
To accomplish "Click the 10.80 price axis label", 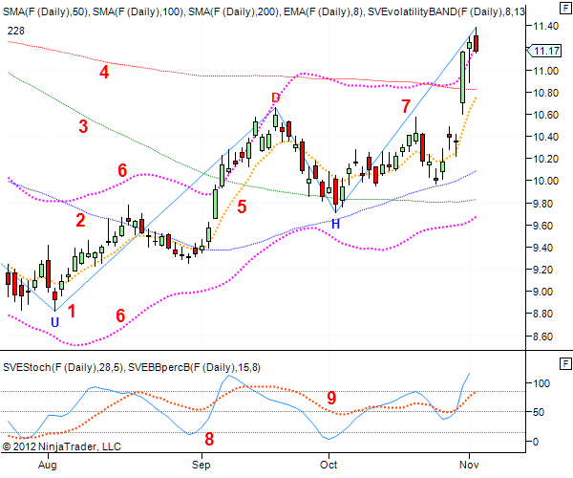I will point(546,93).
